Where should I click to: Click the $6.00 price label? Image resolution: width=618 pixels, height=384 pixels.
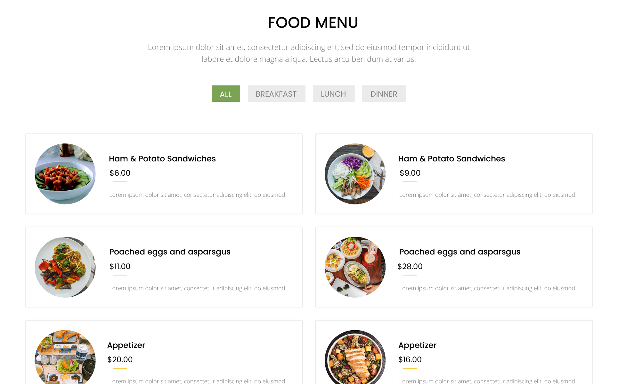click(120, 173)
